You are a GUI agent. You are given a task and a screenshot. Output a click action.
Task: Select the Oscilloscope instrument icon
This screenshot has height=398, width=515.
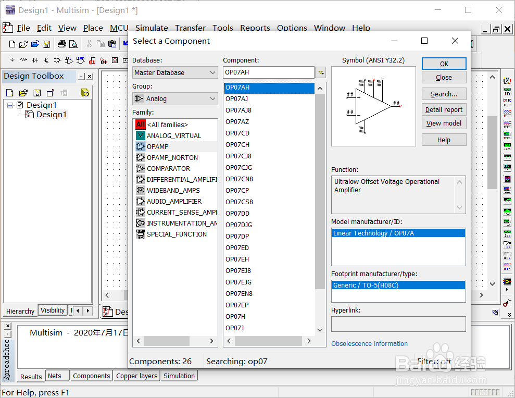click(x=507, y=114)
